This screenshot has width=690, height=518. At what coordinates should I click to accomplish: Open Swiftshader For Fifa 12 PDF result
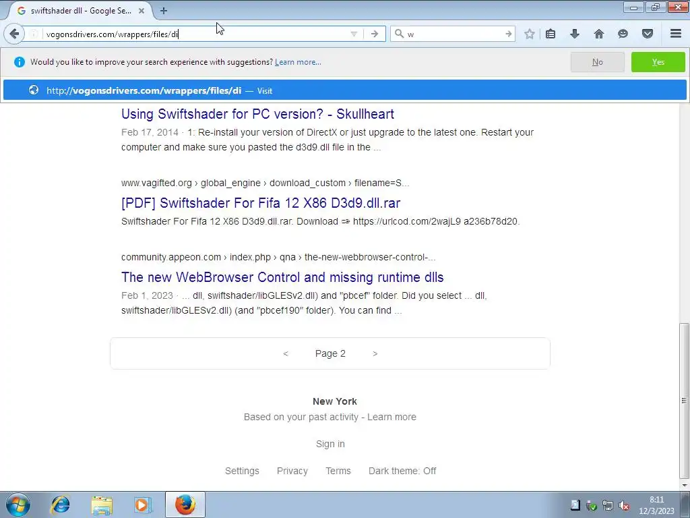coord(261,203)
